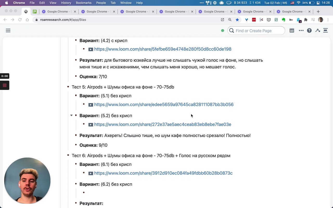This screenshot has width=333, height=208.
Task: Open loom link ending 3912d910ec084fa49fdbb60b28b0873c
Action: (x=163, y=173)
